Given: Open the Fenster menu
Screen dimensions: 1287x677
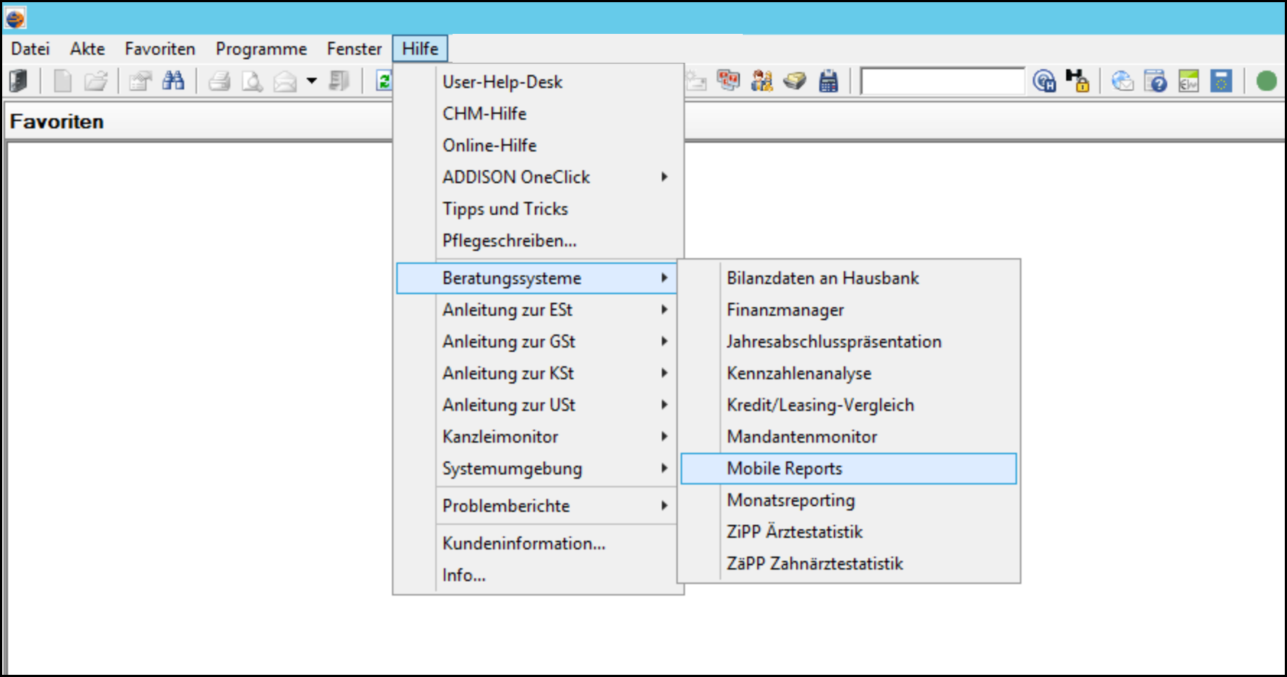Looking at the screenshot, I should tap(354, 48).
